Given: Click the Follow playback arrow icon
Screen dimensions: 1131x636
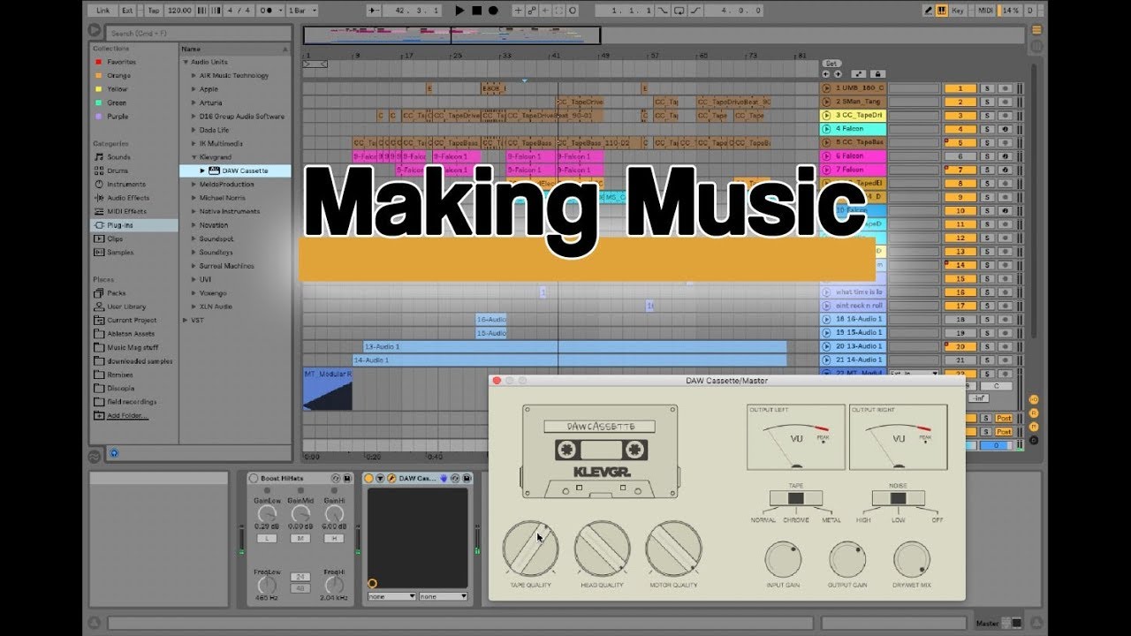Looking at the screenshot, I should 374,11.
